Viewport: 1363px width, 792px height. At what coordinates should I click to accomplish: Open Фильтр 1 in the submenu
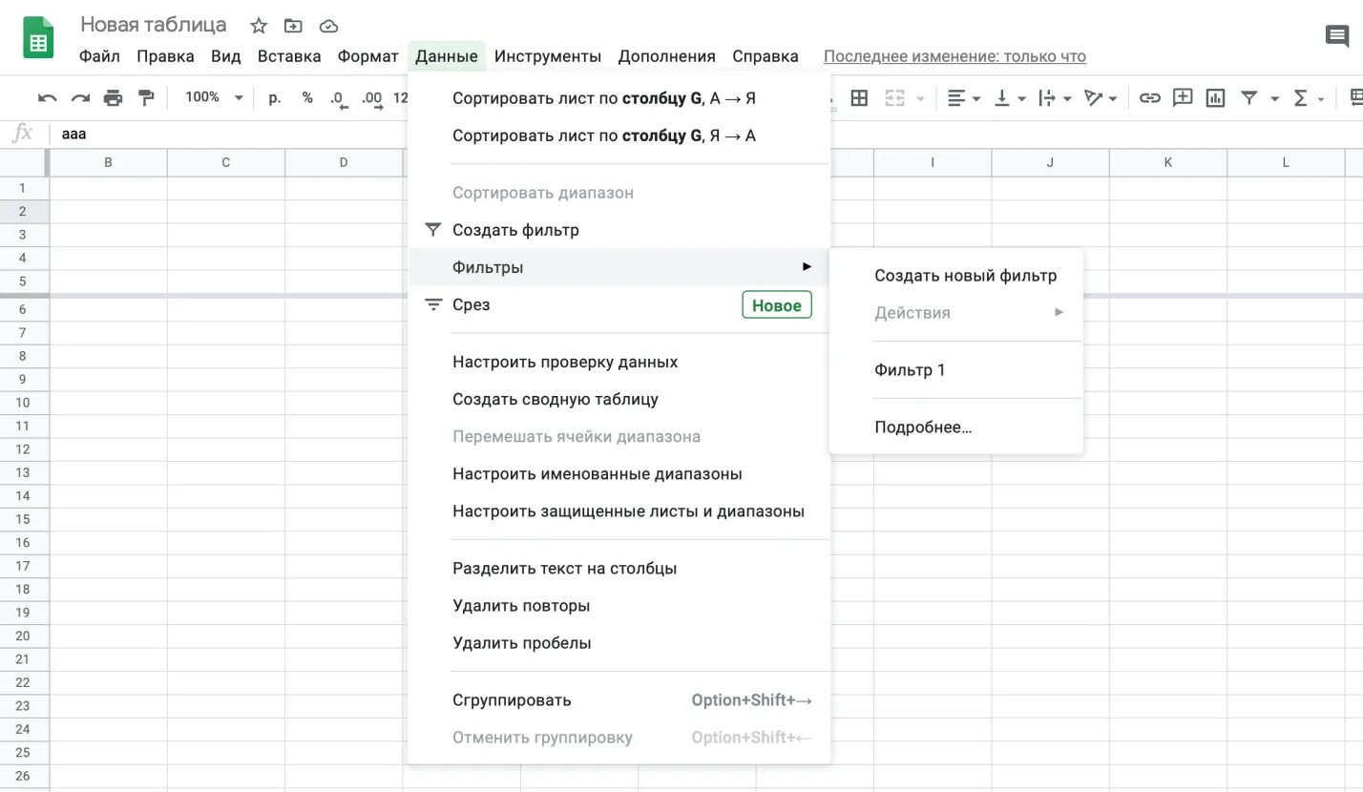point(910,370)
